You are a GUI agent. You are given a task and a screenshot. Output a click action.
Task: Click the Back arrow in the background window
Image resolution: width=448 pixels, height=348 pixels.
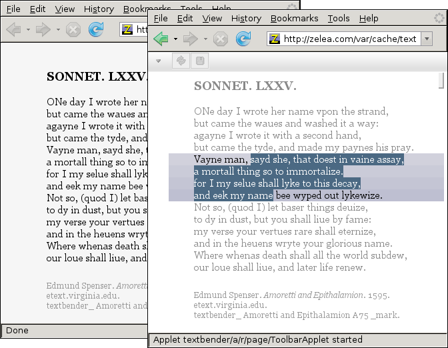(13, 29)
